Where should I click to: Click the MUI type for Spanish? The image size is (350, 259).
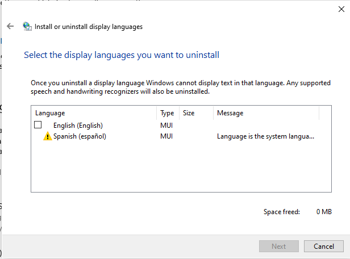point(166,136)
